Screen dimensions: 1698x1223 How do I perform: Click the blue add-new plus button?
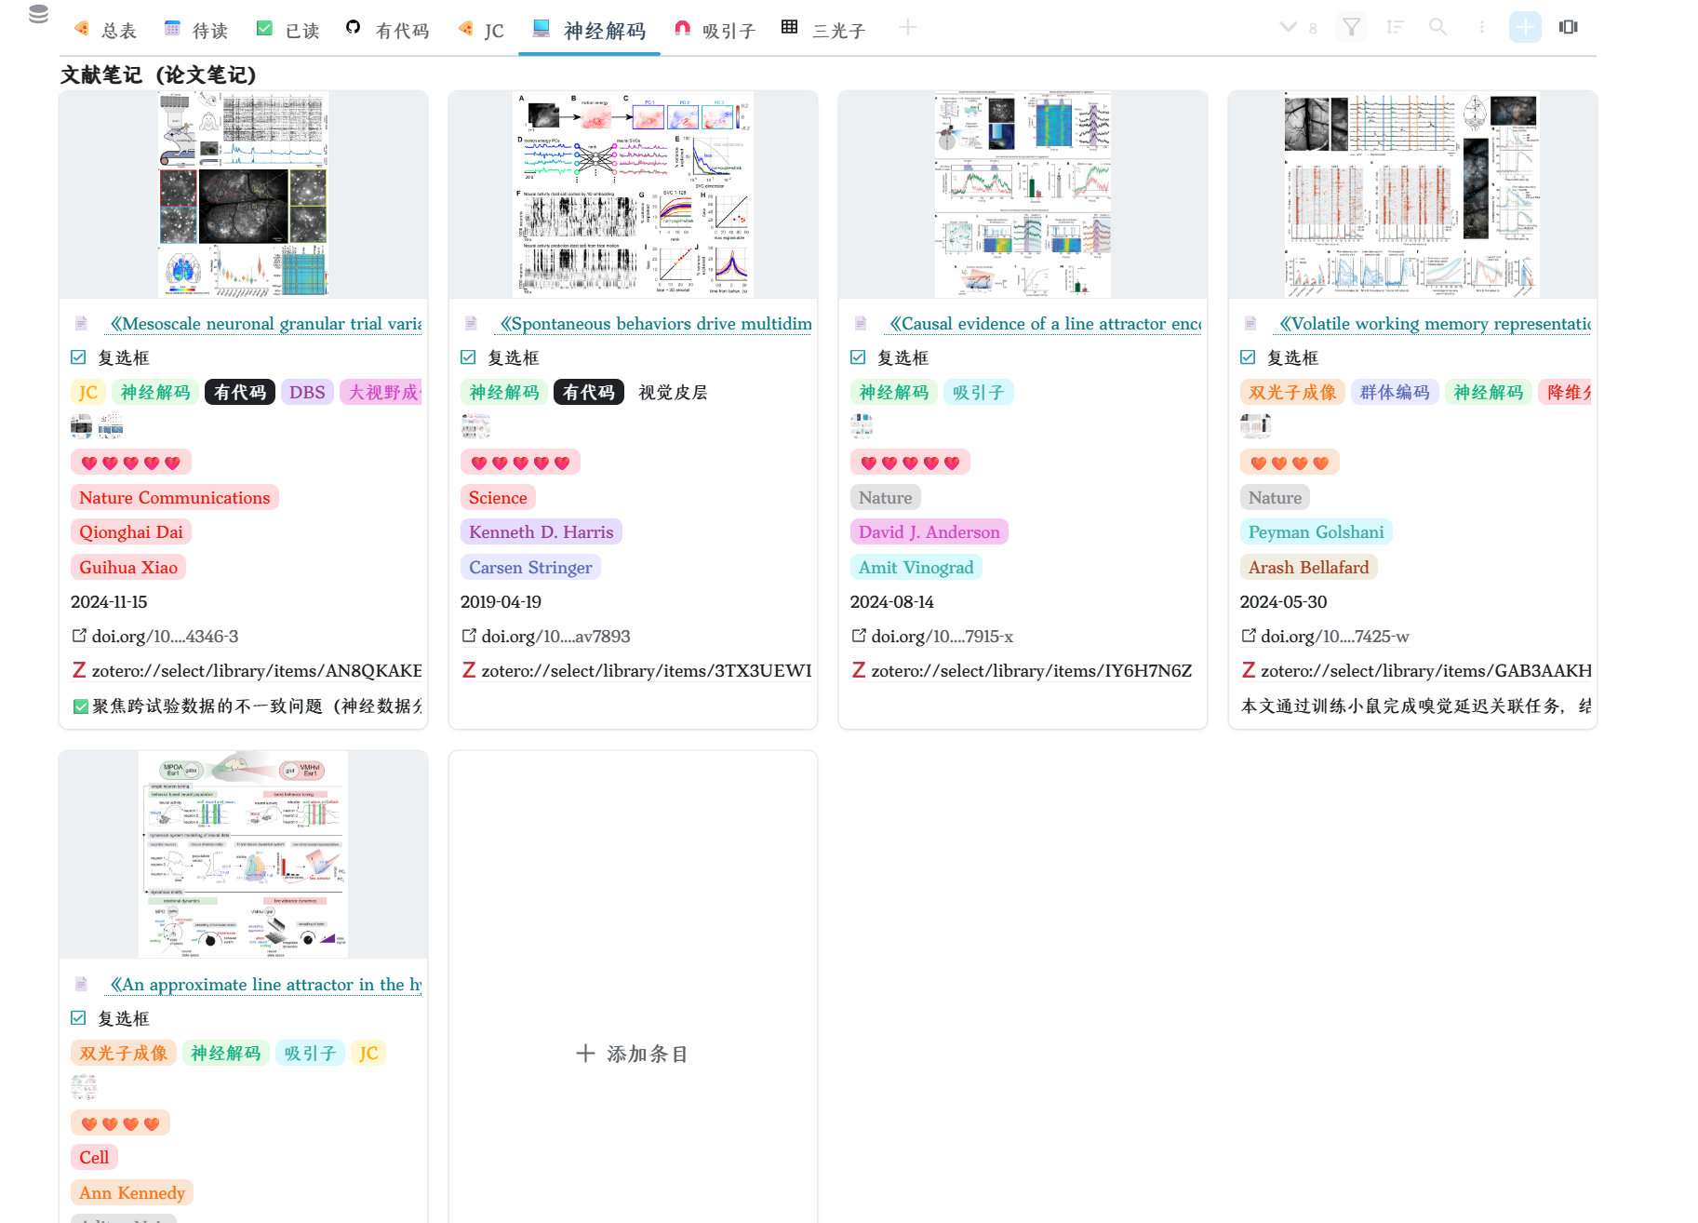(x=1525, y=27)
